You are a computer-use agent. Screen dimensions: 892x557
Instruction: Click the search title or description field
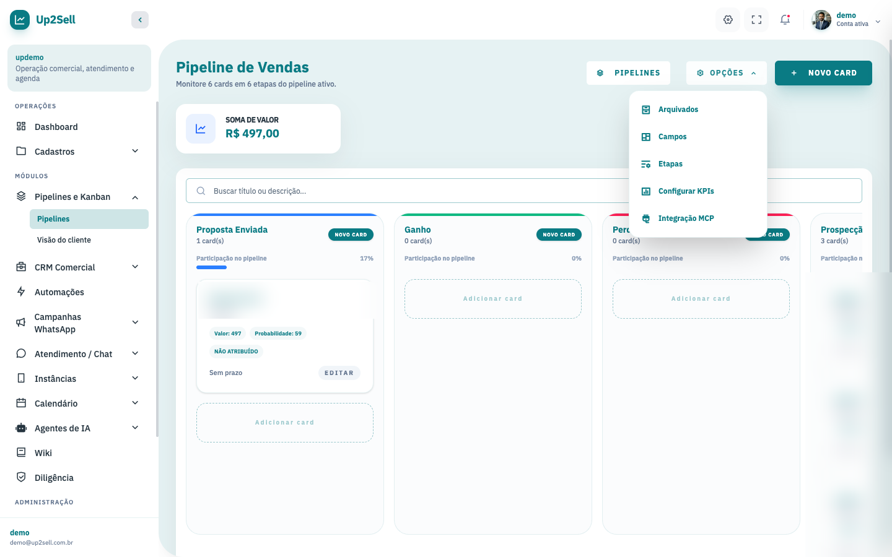(x=523, y=191)
